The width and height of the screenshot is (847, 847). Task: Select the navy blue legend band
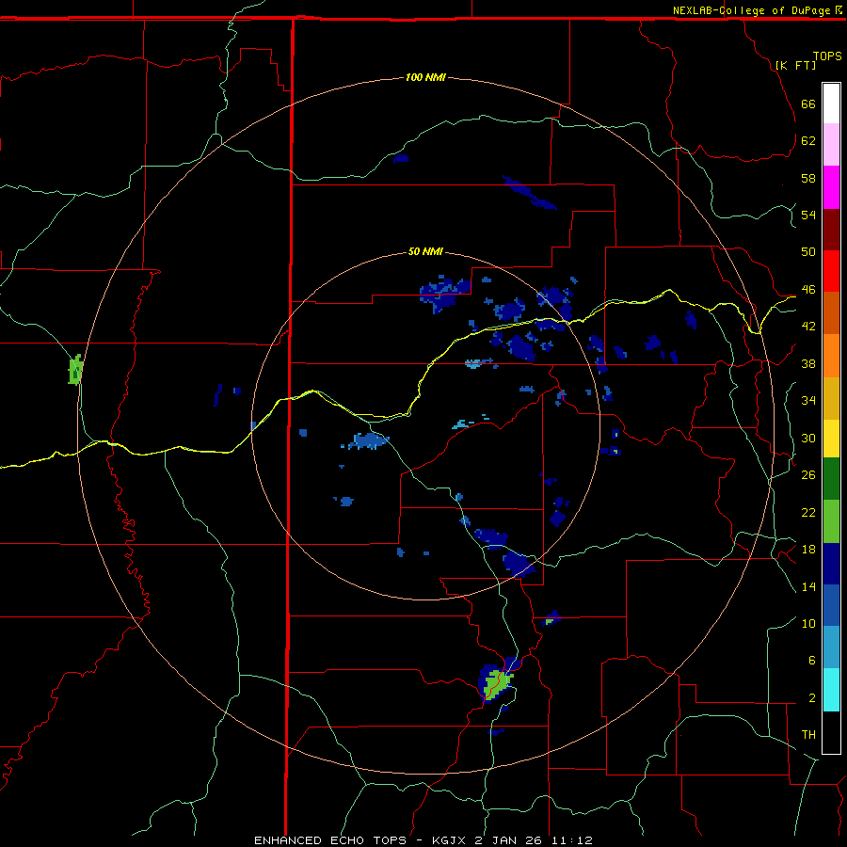tap(831, 564)
